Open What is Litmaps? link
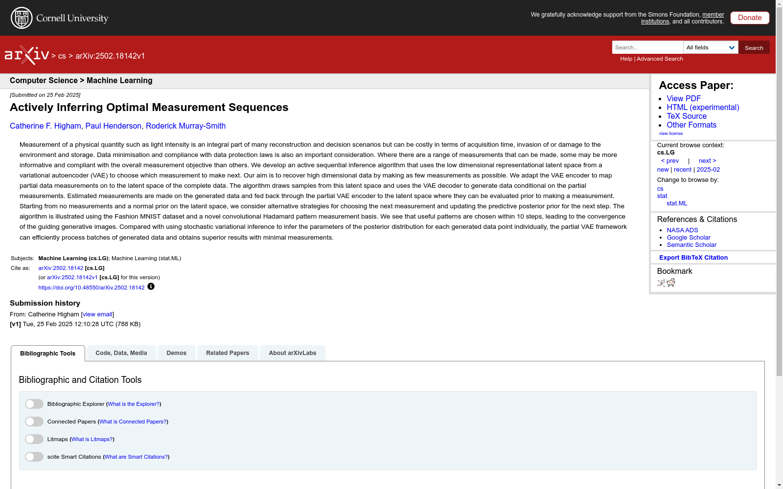Viewport: 783px width, 489px height. [92, 439]
